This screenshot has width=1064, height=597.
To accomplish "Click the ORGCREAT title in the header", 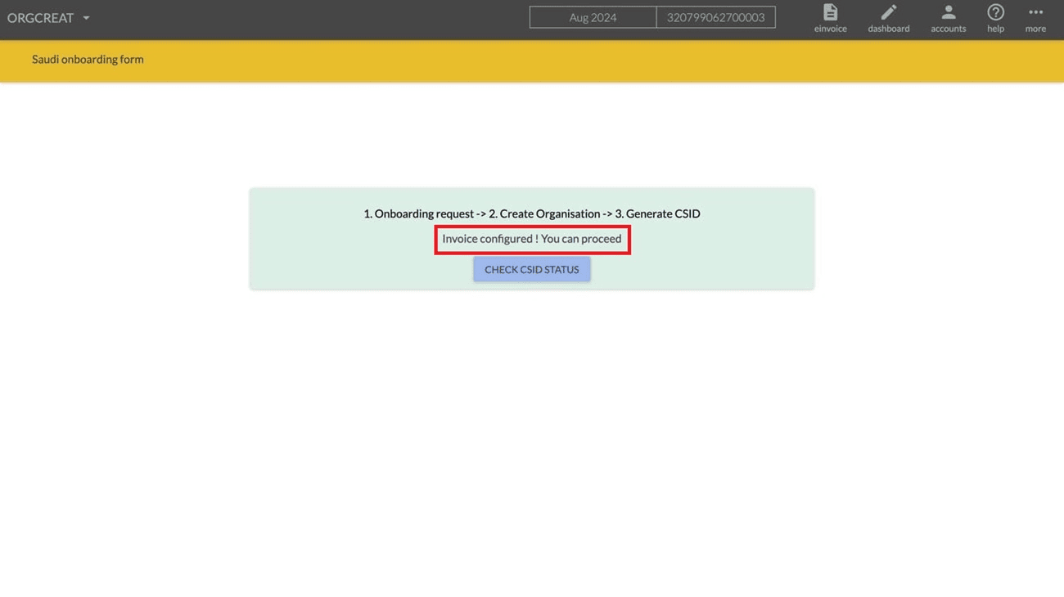I will (40, 17).
